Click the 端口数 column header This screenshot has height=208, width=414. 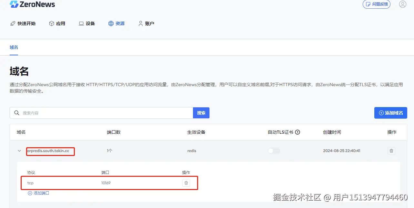click(114, 132)
